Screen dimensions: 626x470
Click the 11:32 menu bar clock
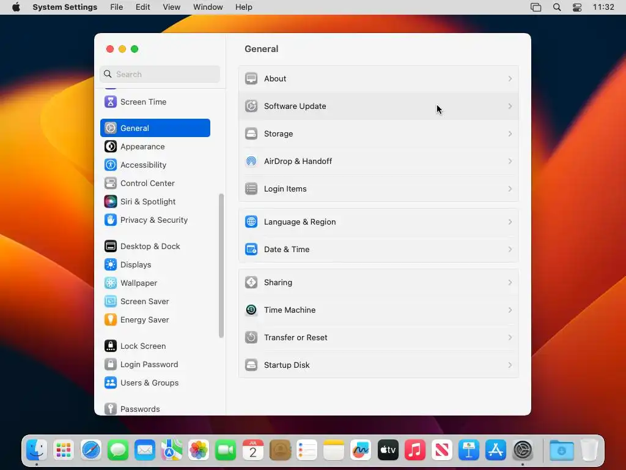pyautogui.click(x=603, y=7)
